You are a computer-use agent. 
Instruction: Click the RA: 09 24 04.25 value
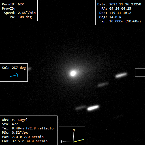pyautogui.click(x=116, y=8)
